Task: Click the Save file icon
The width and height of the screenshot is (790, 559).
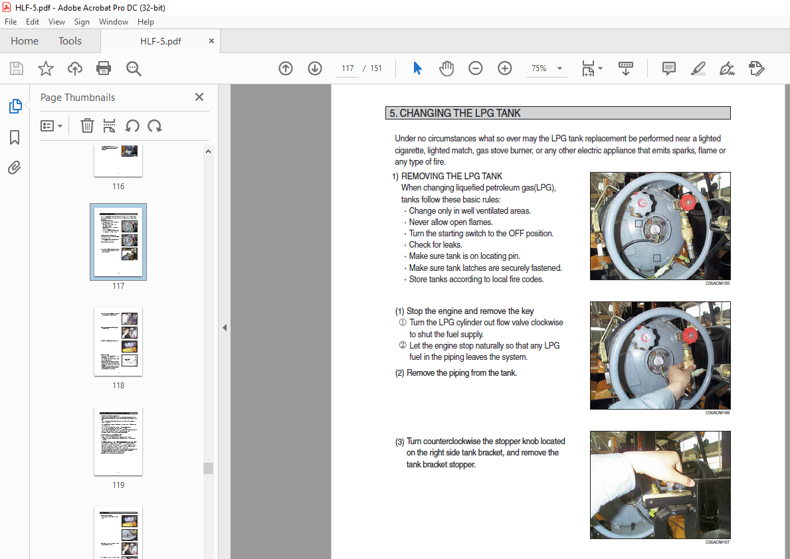Action: 17,68
